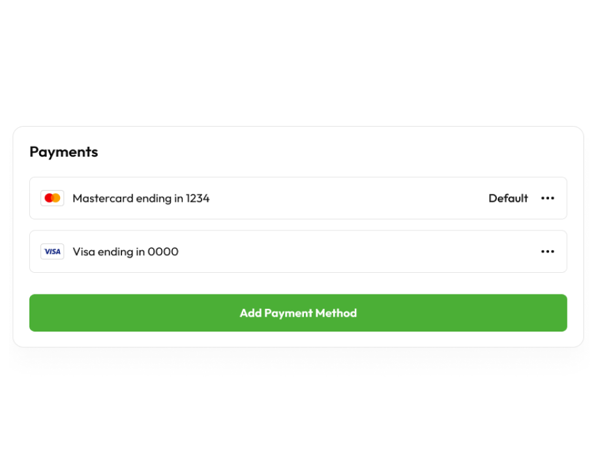Click the word Default beside the ellipsis
600x470 pixels.
click(508, 198)
